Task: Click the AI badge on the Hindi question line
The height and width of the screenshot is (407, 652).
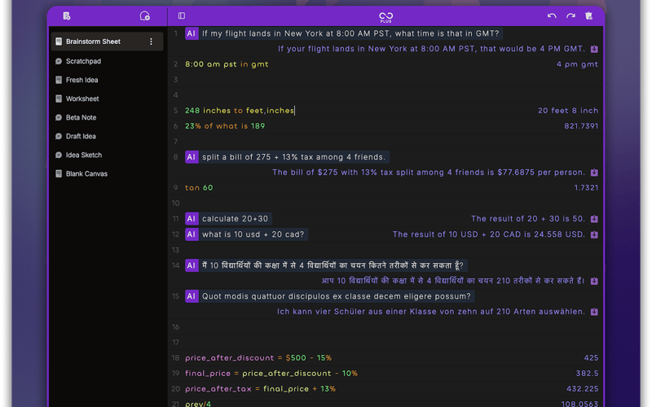Action: [192, 265]
